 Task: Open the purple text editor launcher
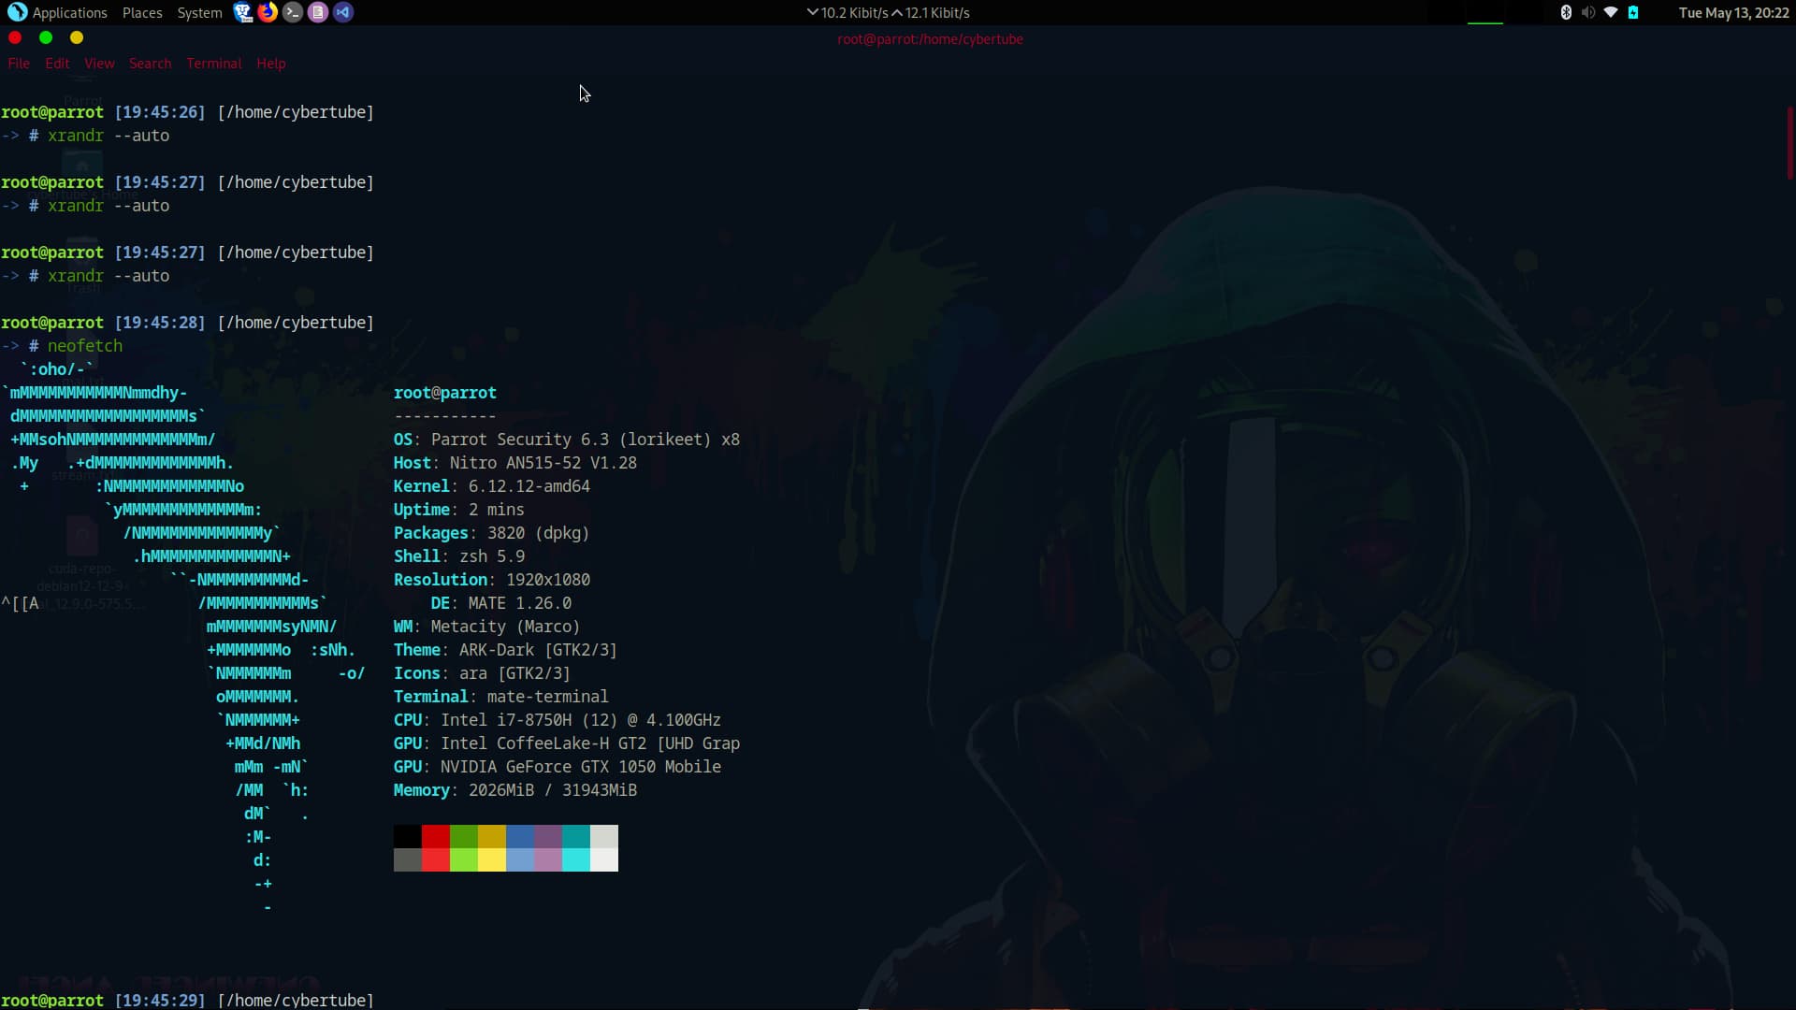[x=318, y=12]
